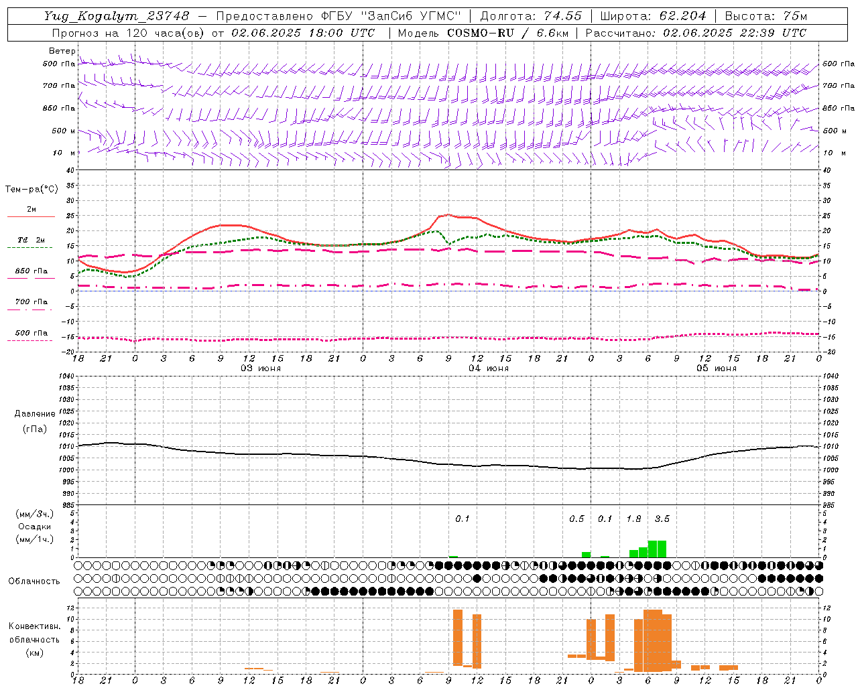Click the Модель COSMO-RU / 6.6км label
This screenshot has width=858, height=686.
point(483,33)
